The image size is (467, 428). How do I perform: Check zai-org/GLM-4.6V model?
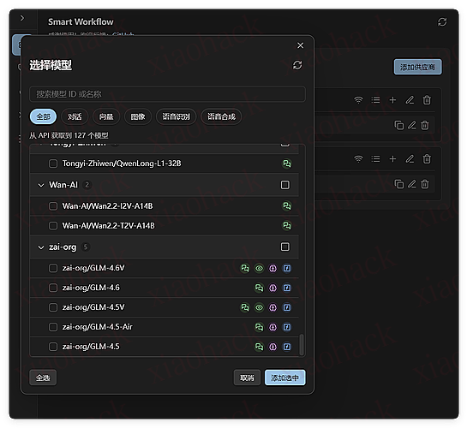point(53,268)
